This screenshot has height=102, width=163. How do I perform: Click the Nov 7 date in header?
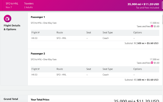pyautogui.click(x=9, y=7)
